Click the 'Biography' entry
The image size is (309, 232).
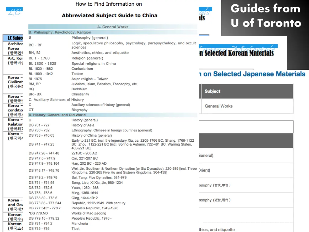click(79, 110)
